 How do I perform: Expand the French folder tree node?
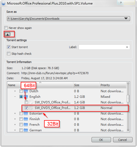(x=15, y=125)
